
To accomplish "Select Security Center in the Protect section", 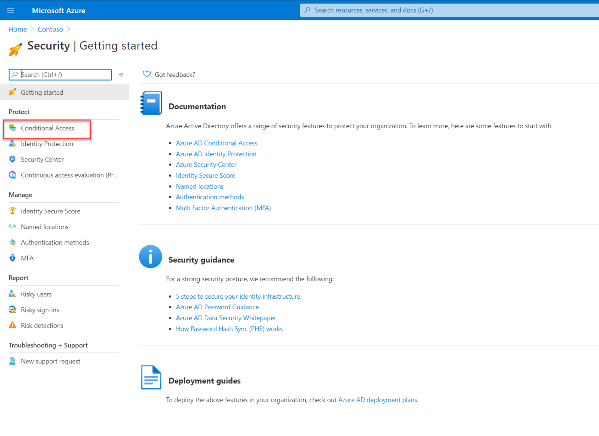I will click(42, 159).
